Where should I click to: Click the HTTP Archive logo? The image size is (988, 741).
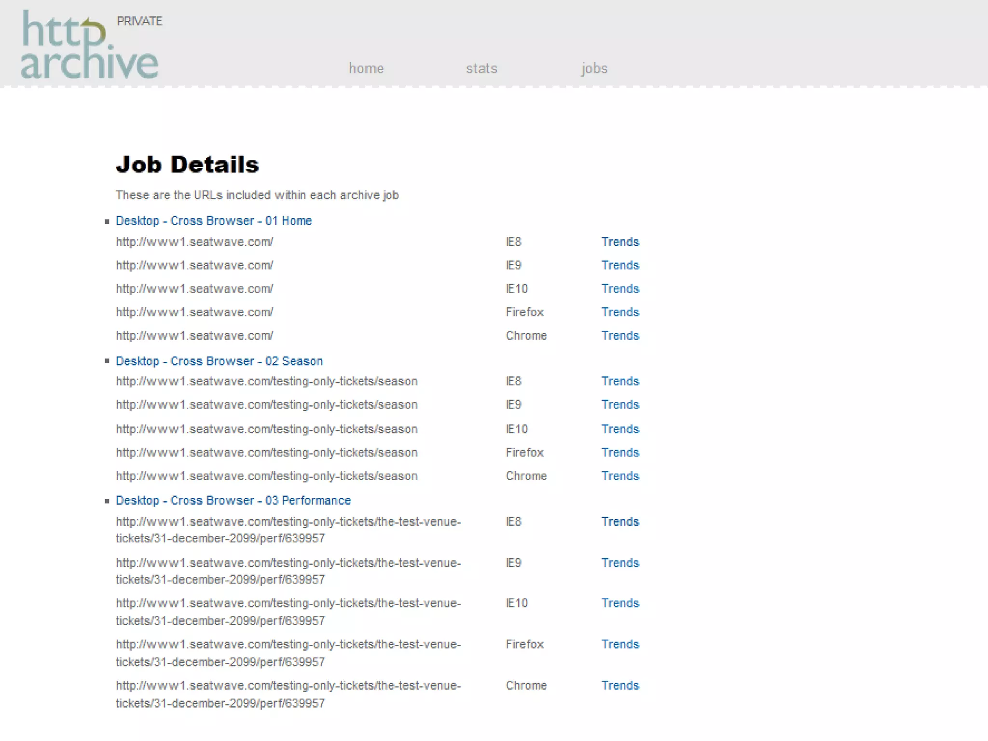89,46
